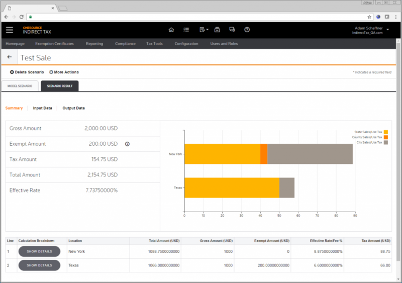402x283 pixels.
Task: Switch to the Model Scenario tab
Action: point(20,86)
